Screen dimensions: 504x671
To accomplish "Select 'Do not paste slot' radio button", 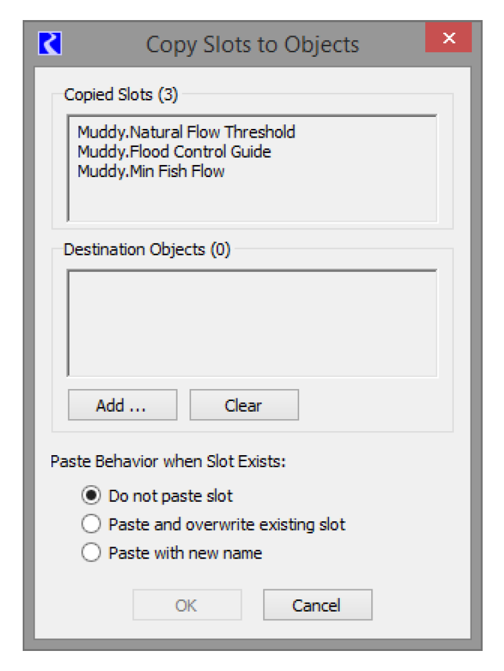I will coord(91,496).
